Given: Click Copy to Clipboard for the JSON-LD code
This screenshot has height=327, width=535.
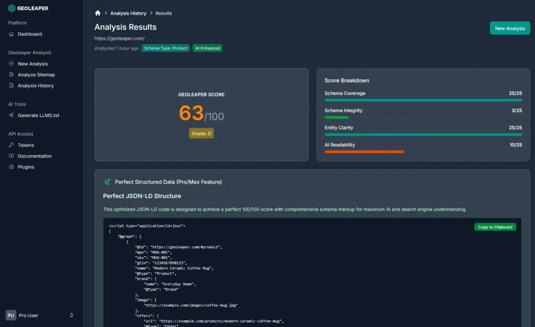Looking at the screenshot, I should [495, 227].
